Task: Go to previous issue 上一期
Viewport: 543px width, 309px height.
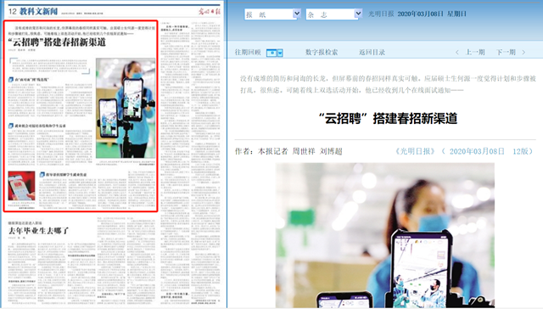Action: [475, 53]
